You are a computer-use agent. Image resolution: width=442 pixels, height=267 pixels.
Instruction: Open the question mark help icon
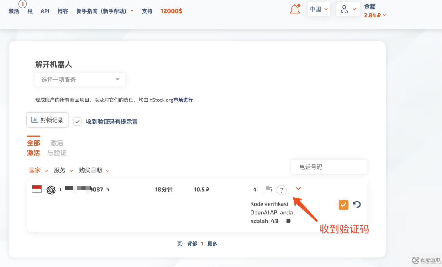tap(282, 190)
